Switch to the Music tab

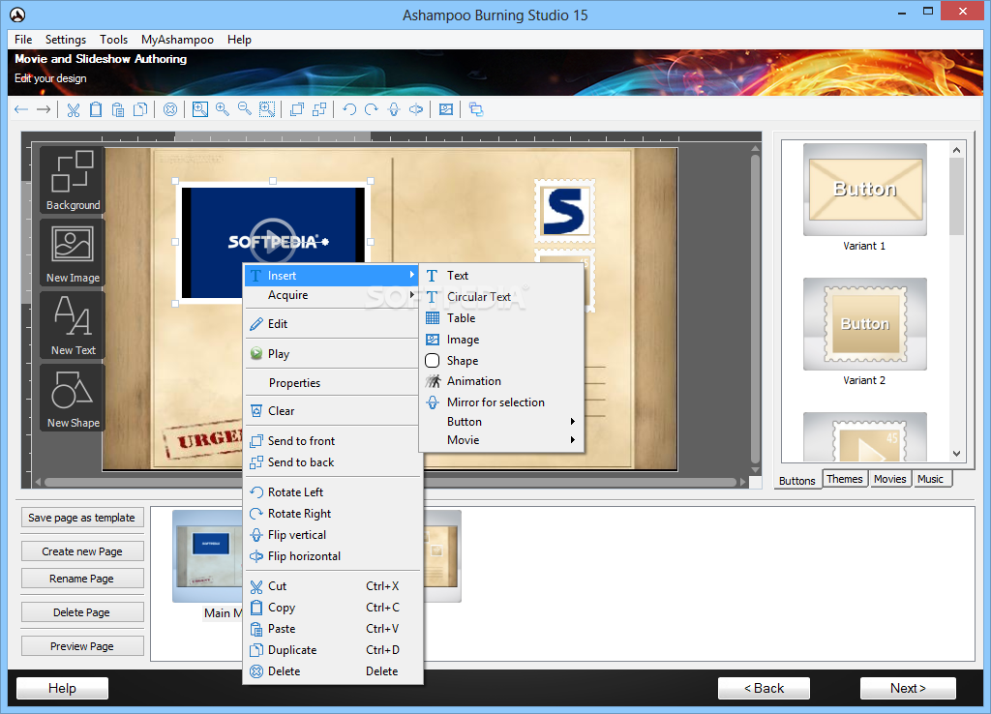tap(930, 479)
